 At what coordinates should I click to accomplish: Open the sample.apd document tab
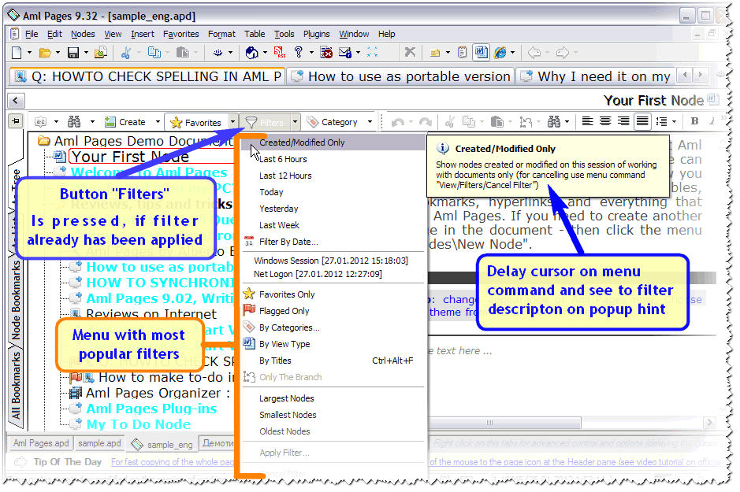99,443
